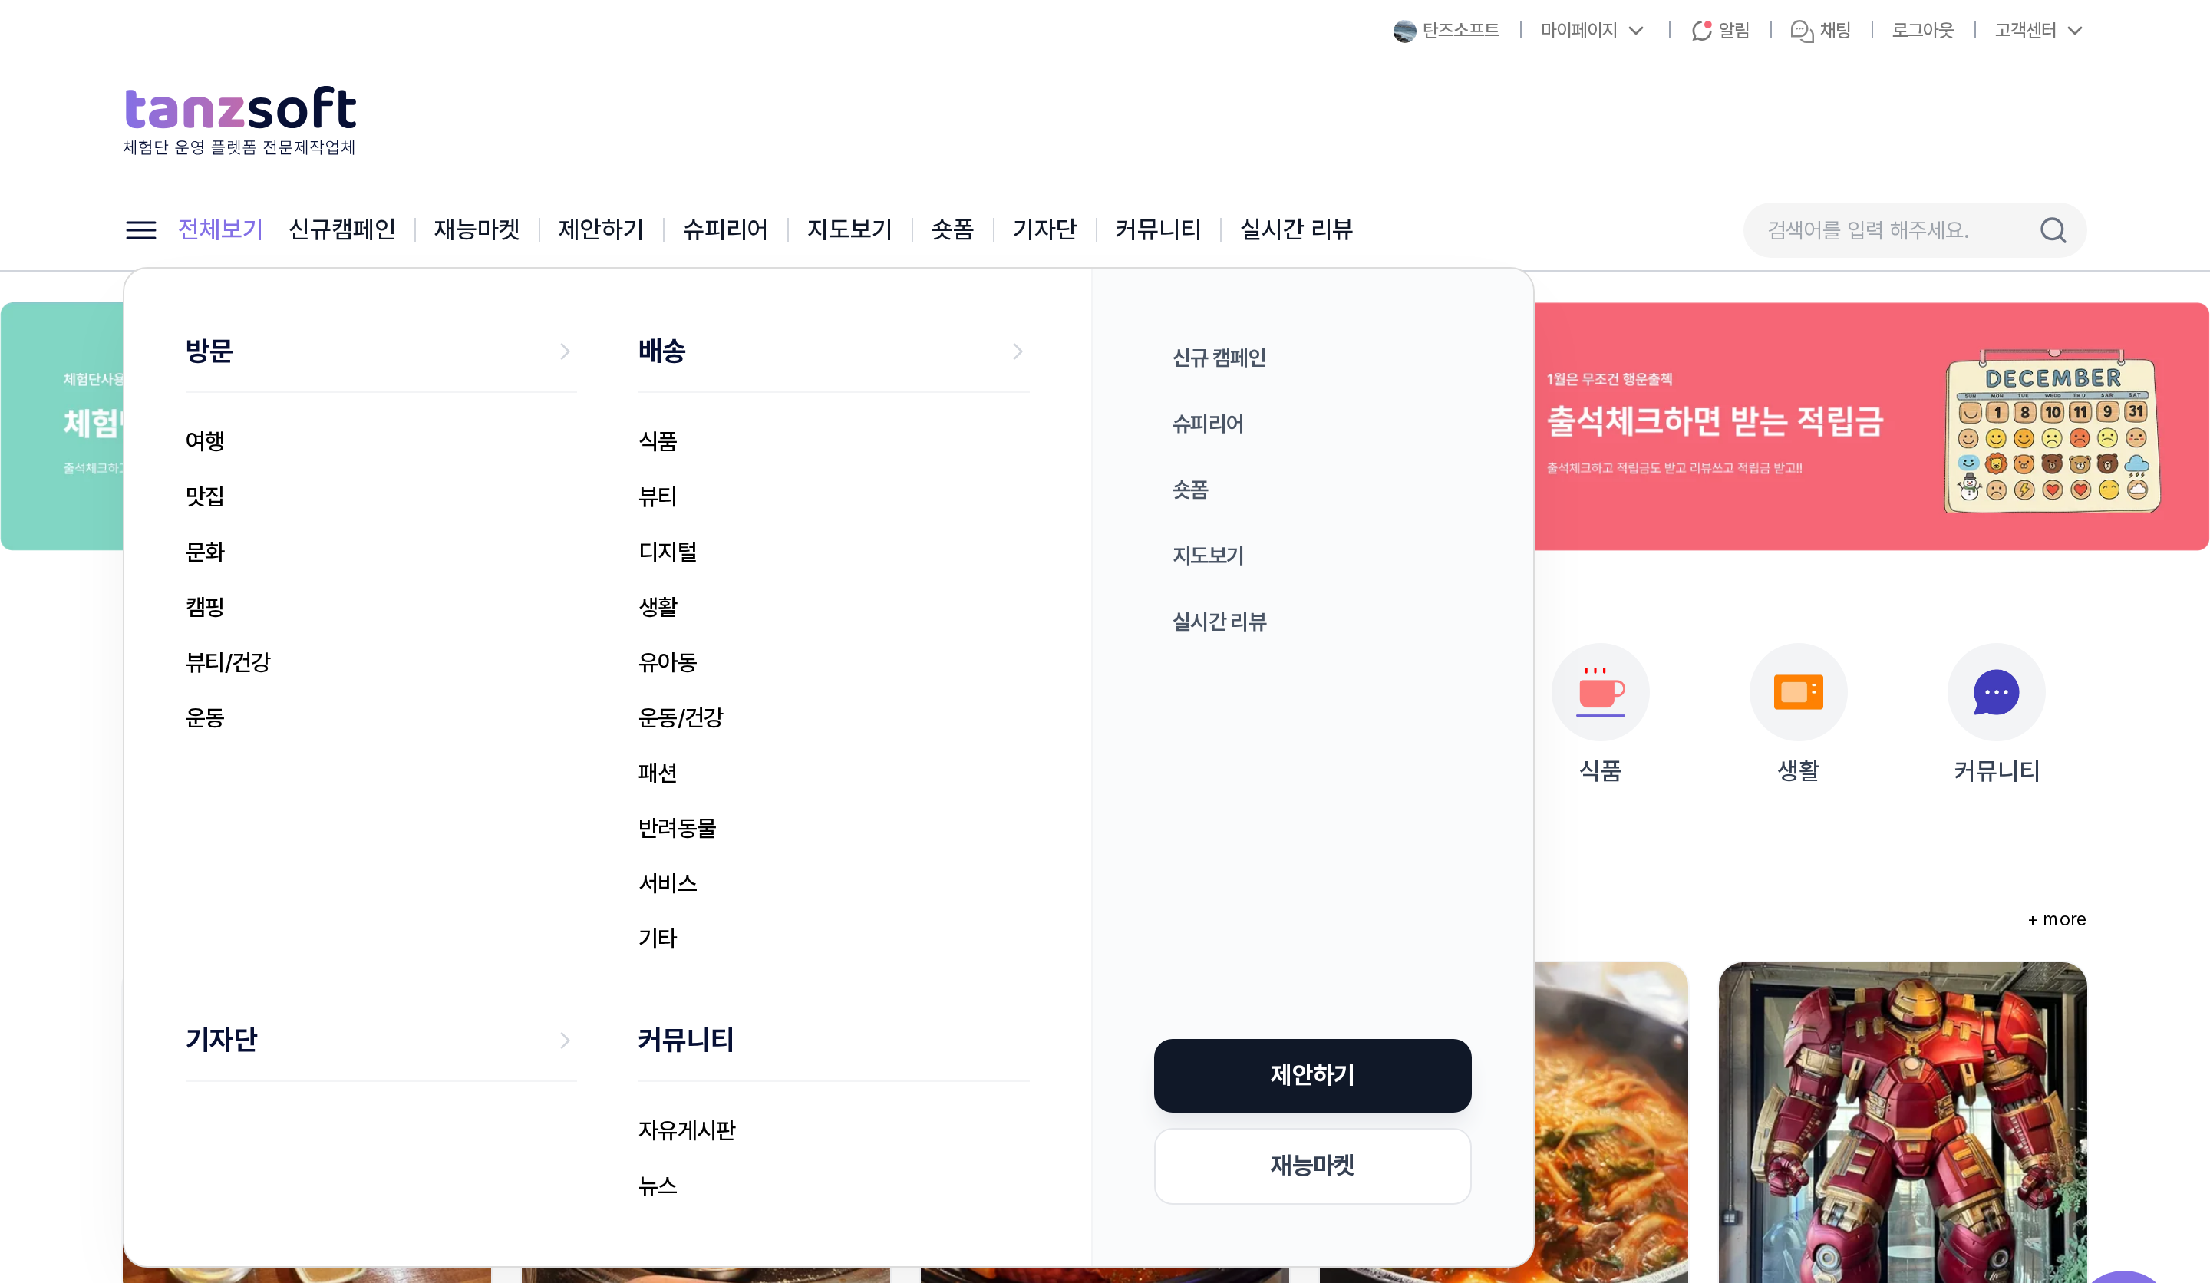Click the 탄즈소프트 username link
The image size is (2210, 1283).
coord(1460,31)
